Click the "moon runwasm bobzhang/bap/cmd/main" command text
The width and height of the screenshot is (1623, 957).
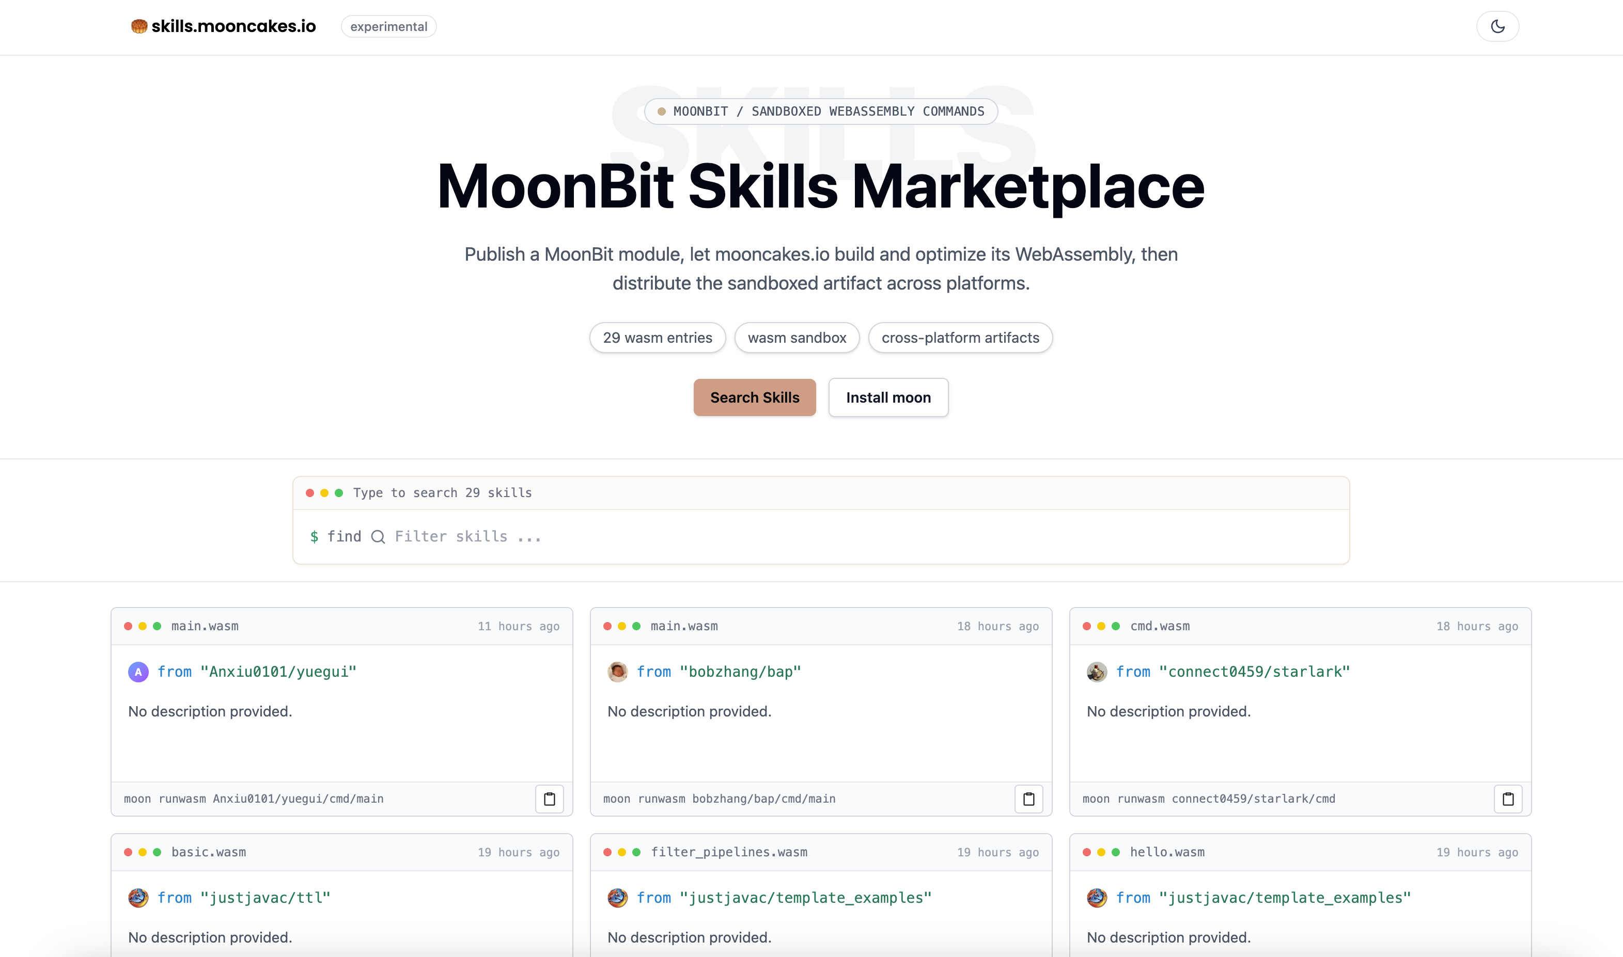pos(719,799)
